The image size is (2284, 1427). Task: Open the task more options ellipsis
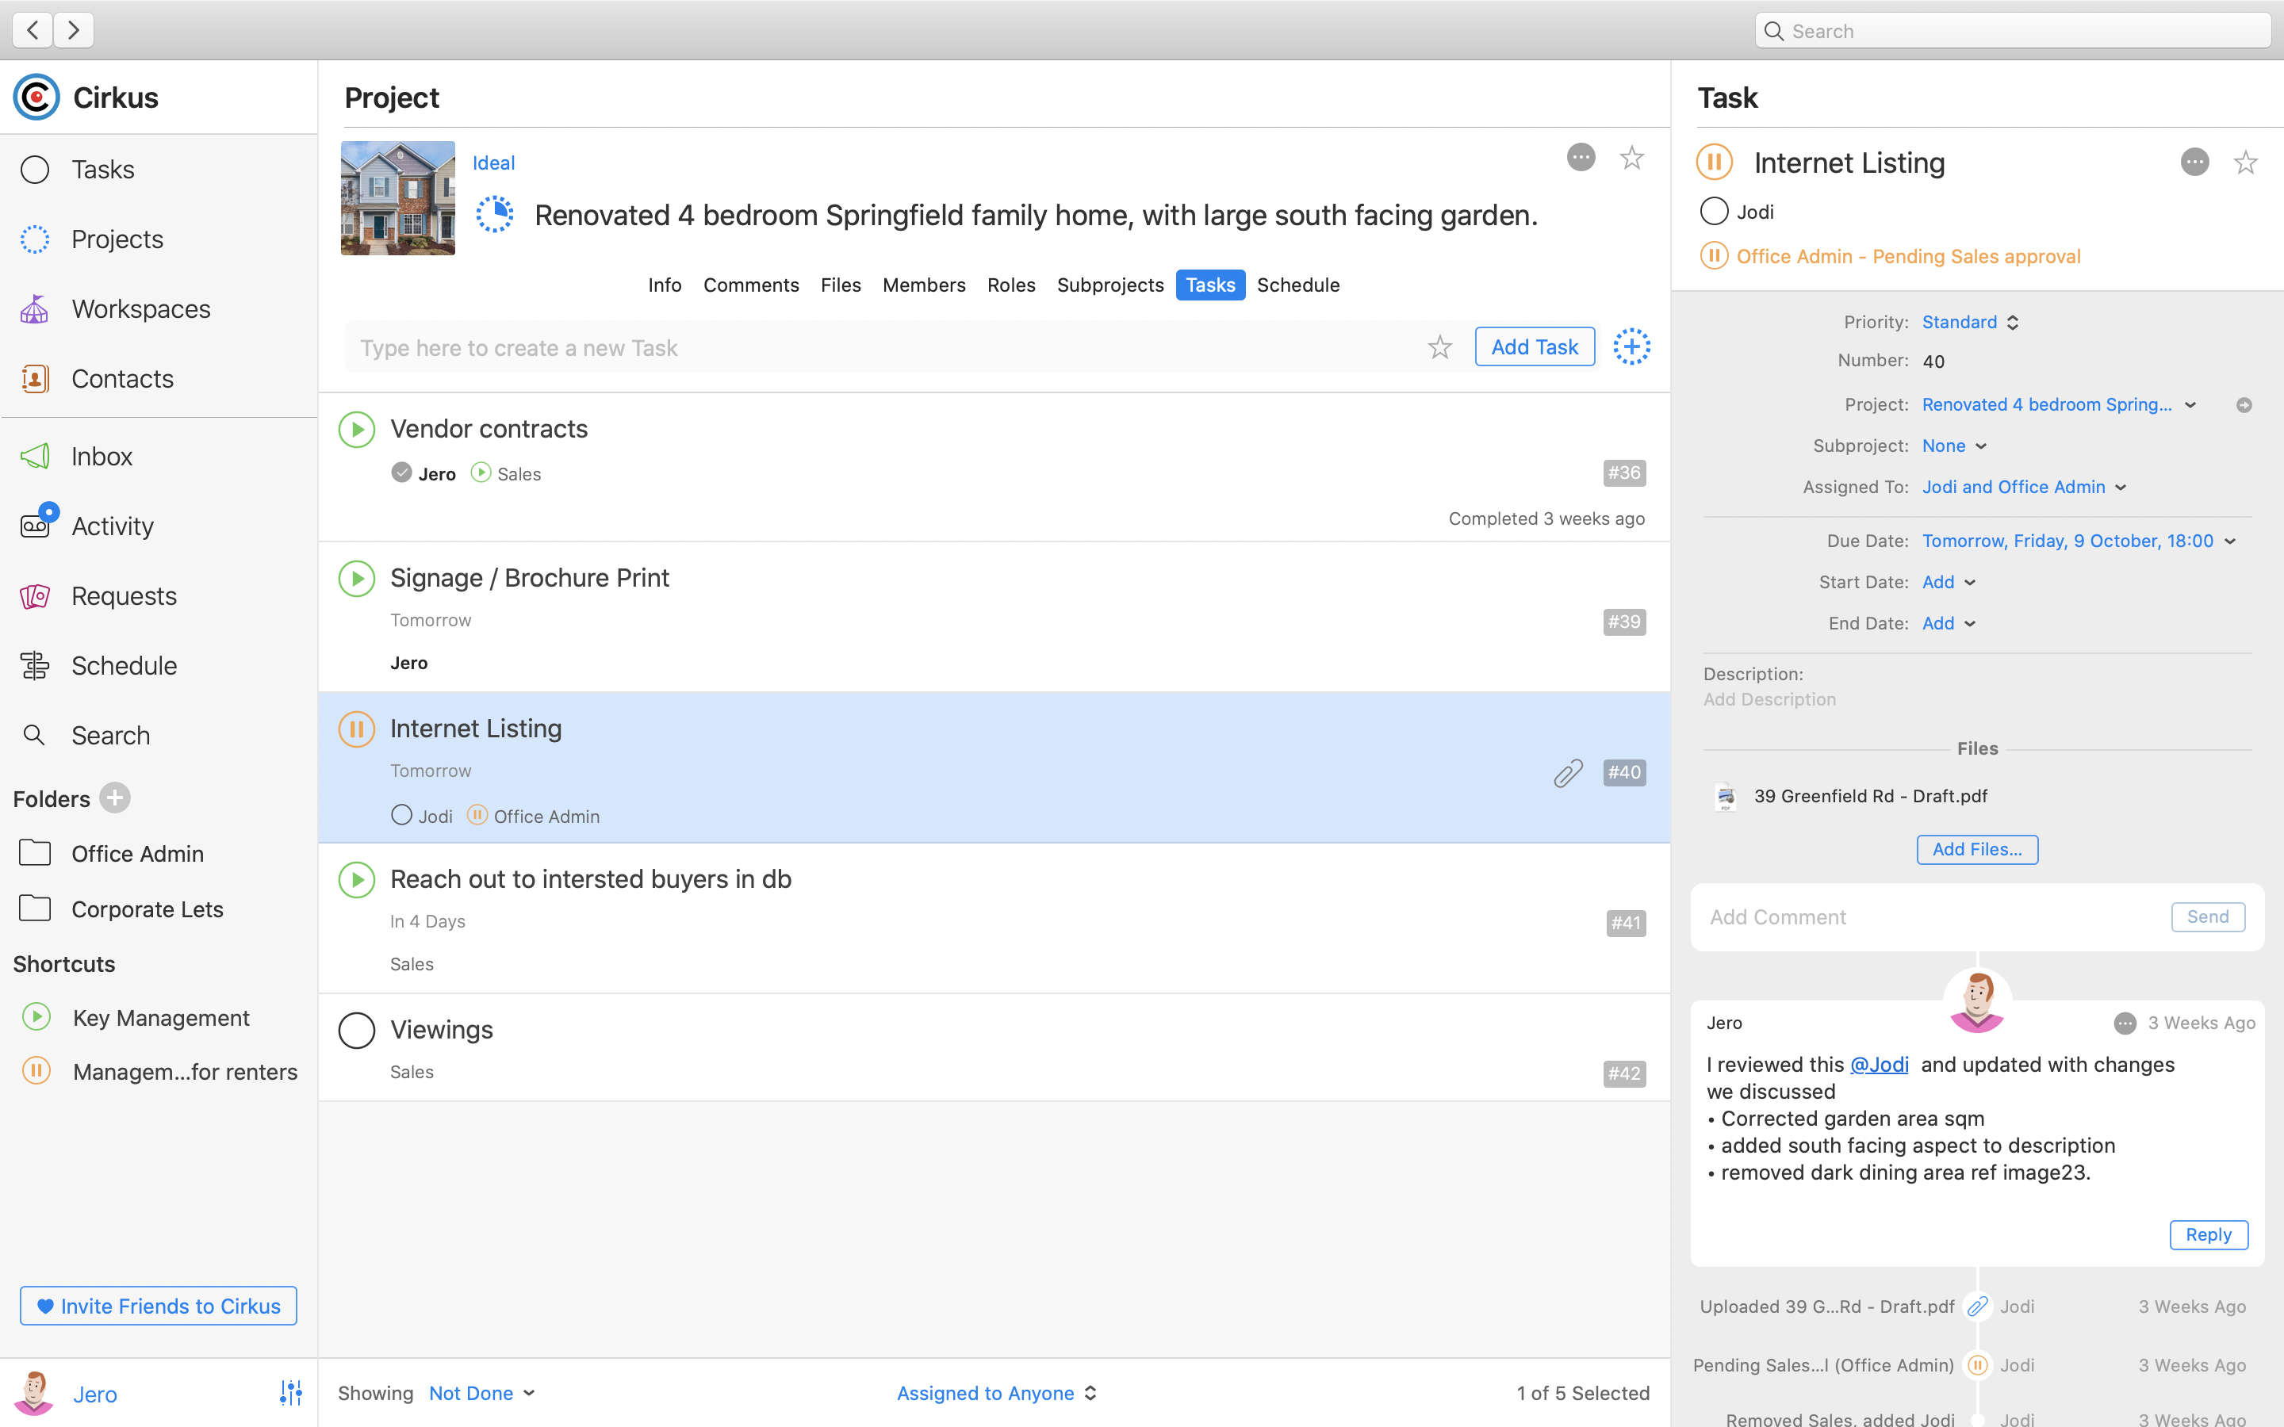2194,163
